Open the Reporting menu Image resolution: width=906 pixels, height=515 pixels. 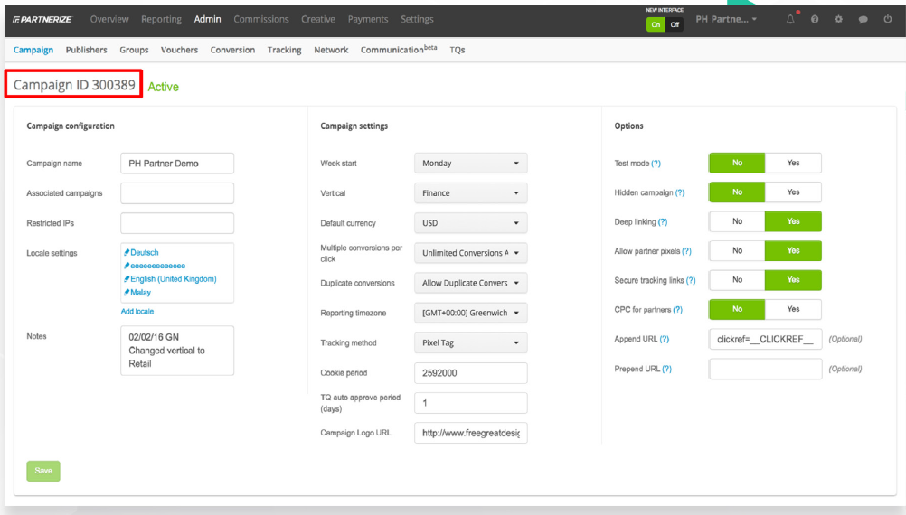(161, 19)
